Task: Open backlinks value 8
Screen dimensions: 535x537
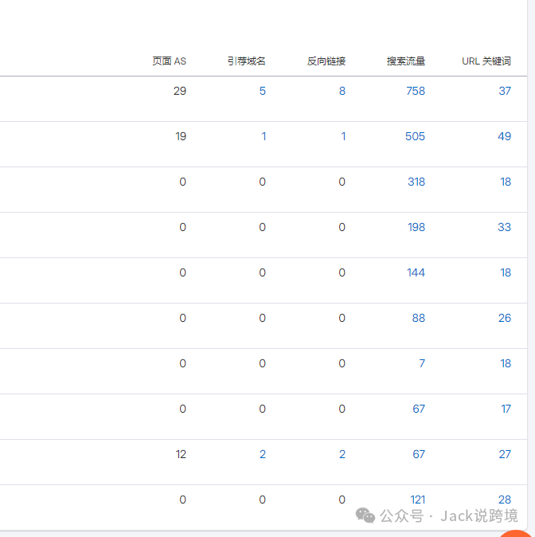Action: tap(342, 91)
